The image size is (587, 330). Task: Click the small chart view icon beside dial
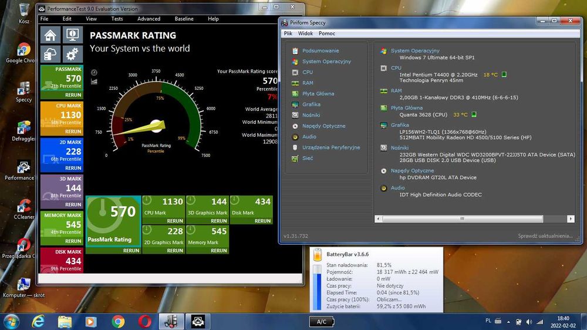coord(94,81)
